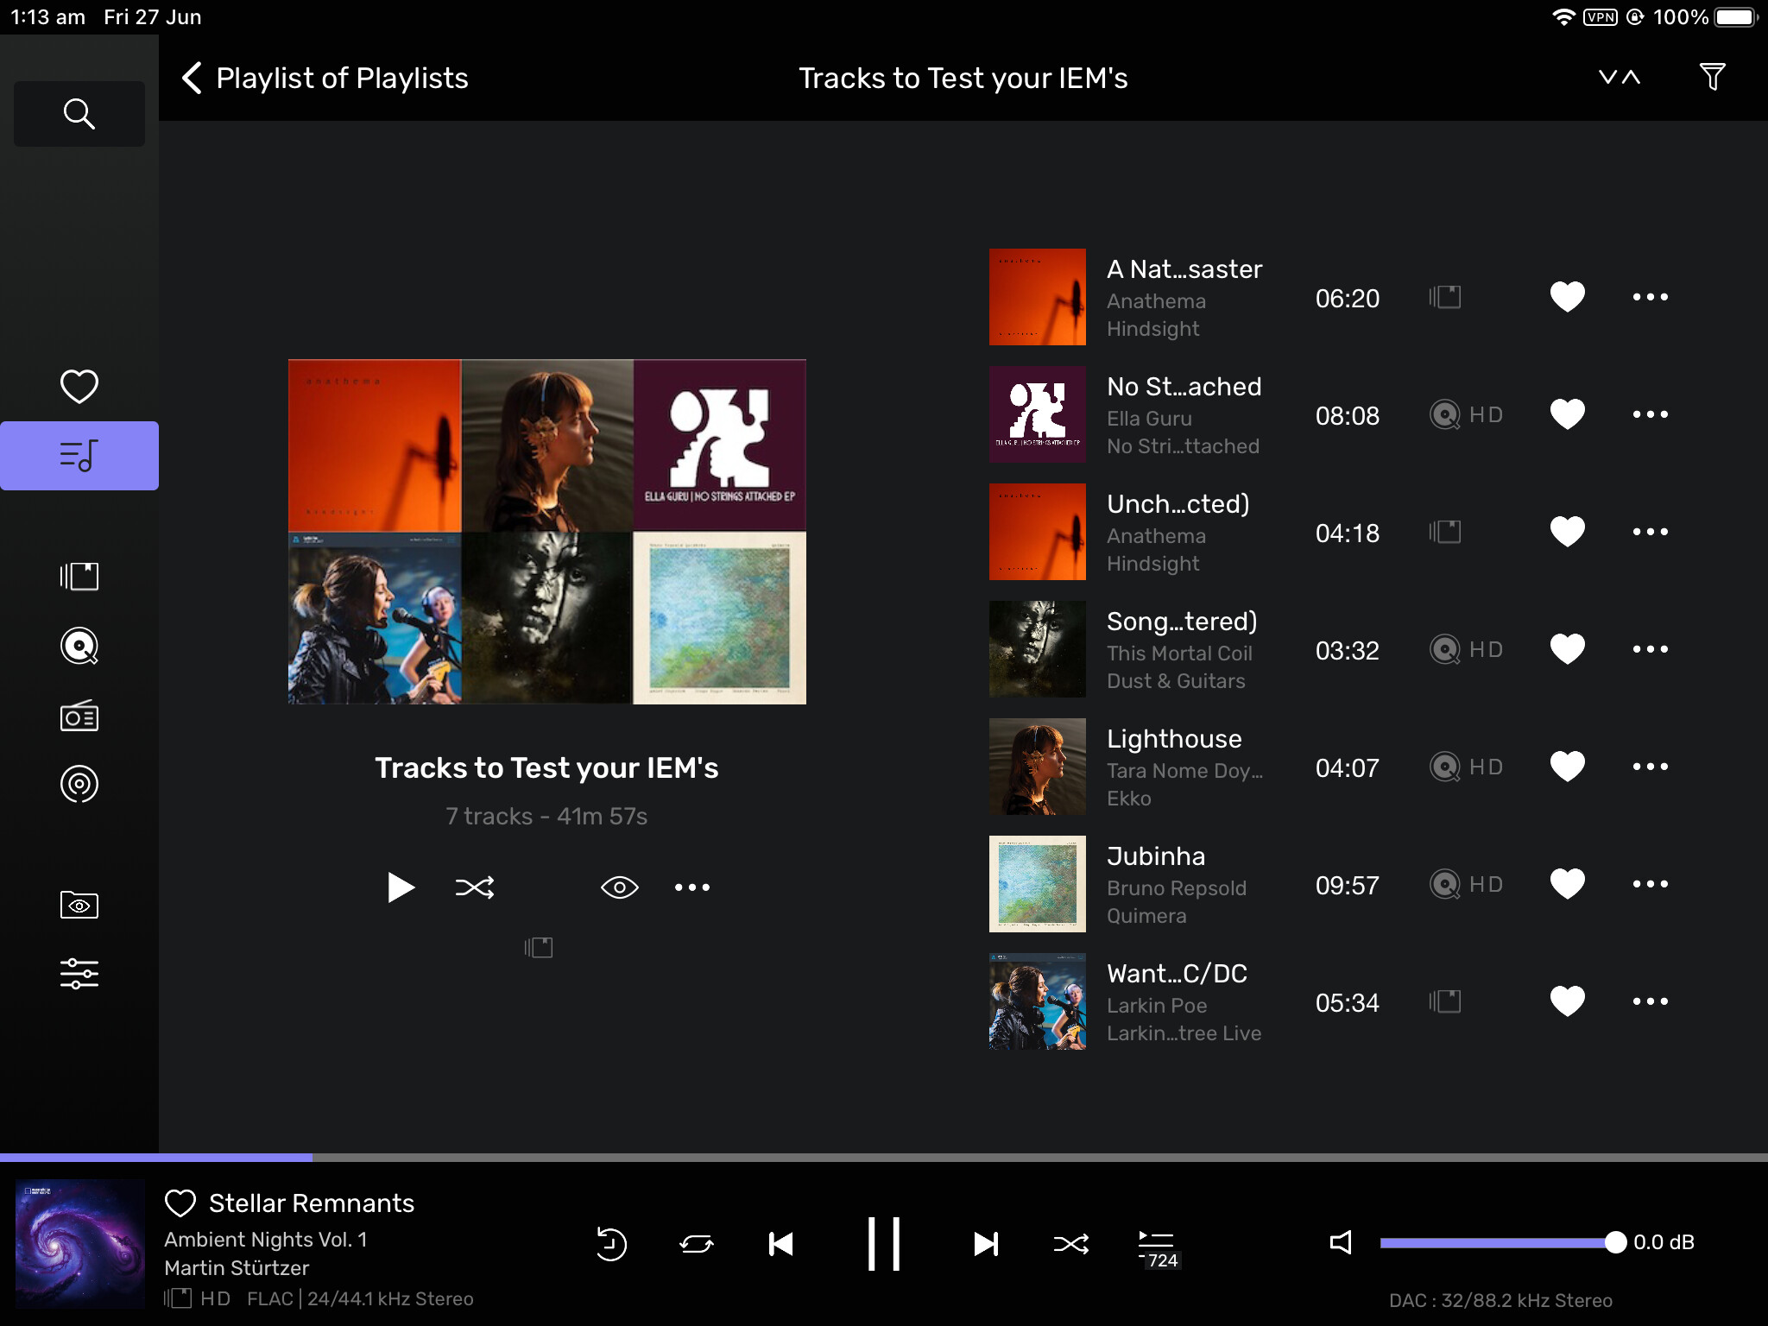Open the play queue with 724 items
Image resolution: width=1768 pixels, height=1326 pixels.
(x=1158, y=1248)
